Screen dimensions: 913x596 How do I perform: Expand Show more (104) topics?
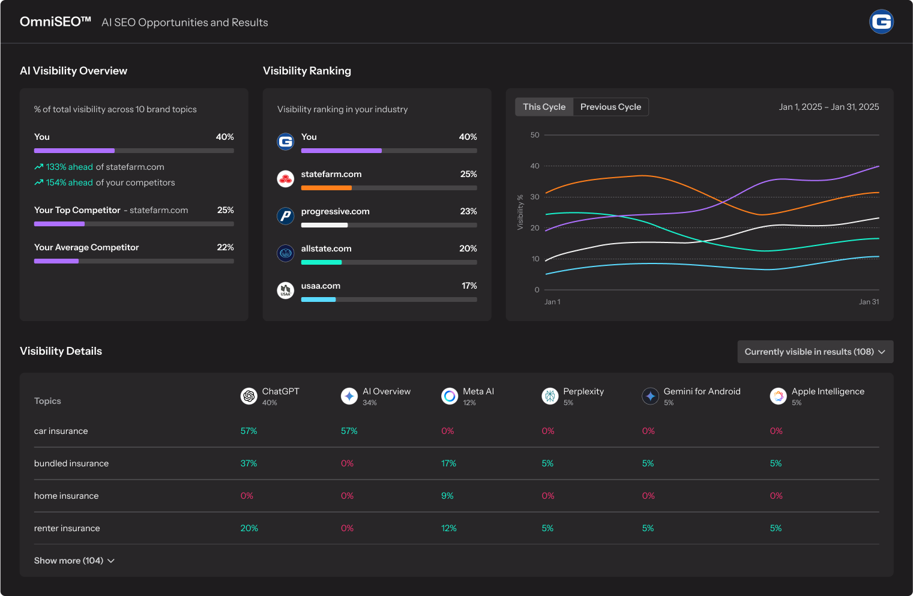74,561
